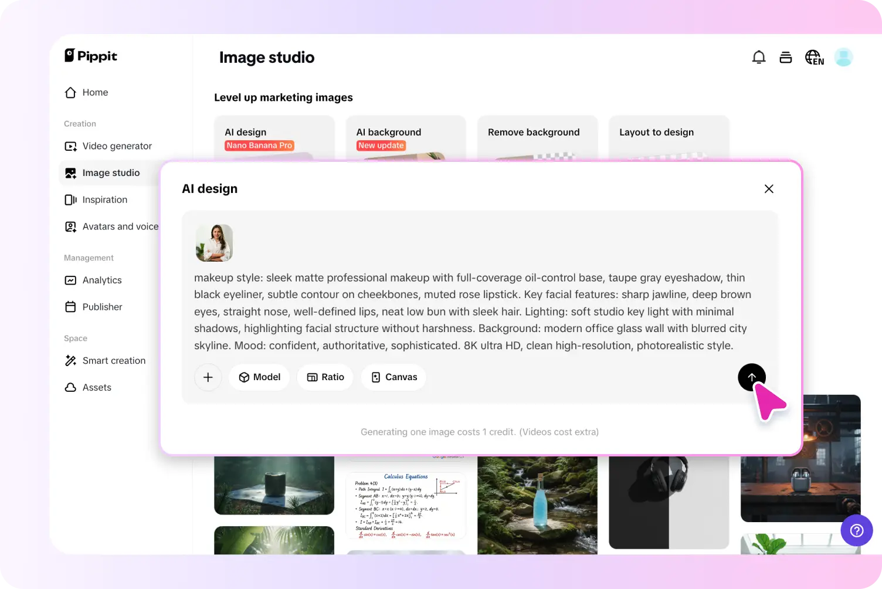Image resolution: width=882 pixels, height=589 pixels.
Task: Open the user profile avatar
Action: 843,57
